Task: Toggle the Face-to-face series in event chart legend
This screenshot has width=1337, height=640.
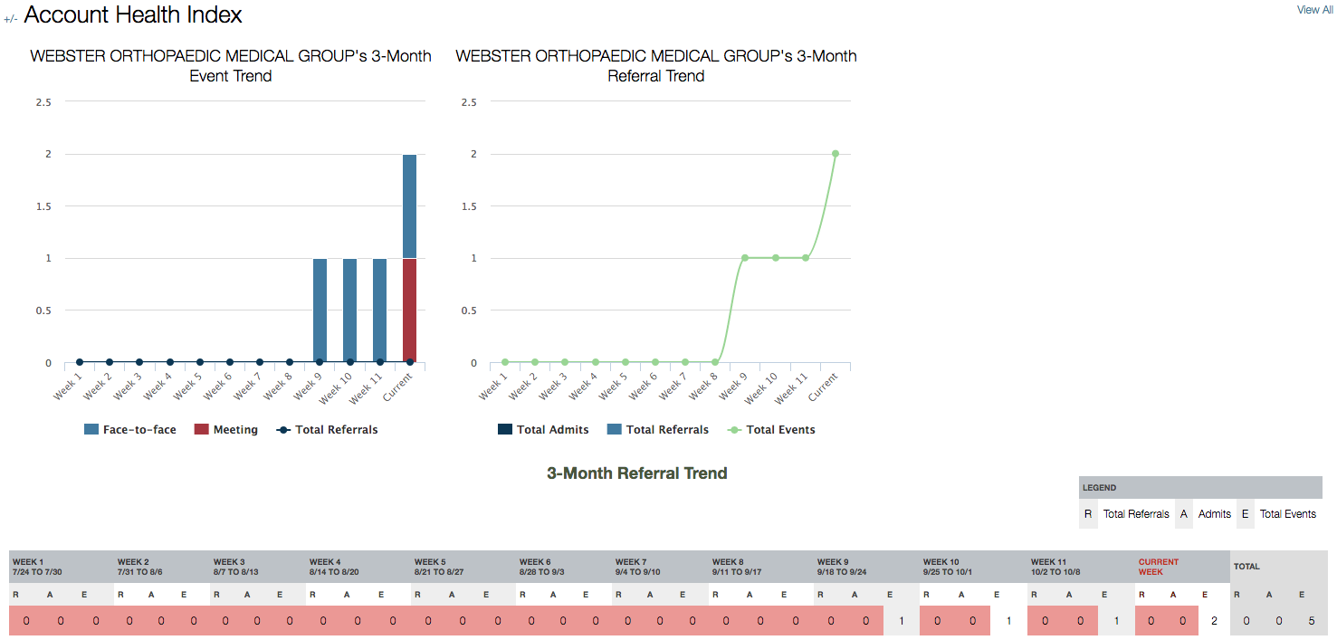Action: click(x=129, y=430)
